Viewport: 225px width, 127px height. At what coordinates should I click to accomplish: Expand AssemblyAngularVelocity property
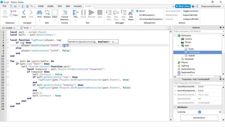[175, 91]
